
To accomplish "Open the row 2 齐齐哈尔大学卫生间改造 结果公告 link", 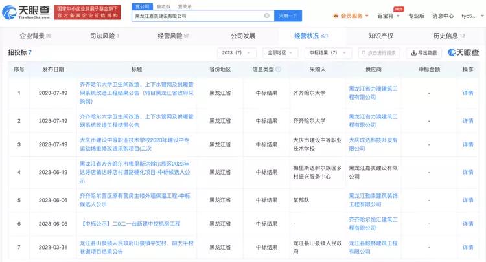I will click(x=137, y=120).
